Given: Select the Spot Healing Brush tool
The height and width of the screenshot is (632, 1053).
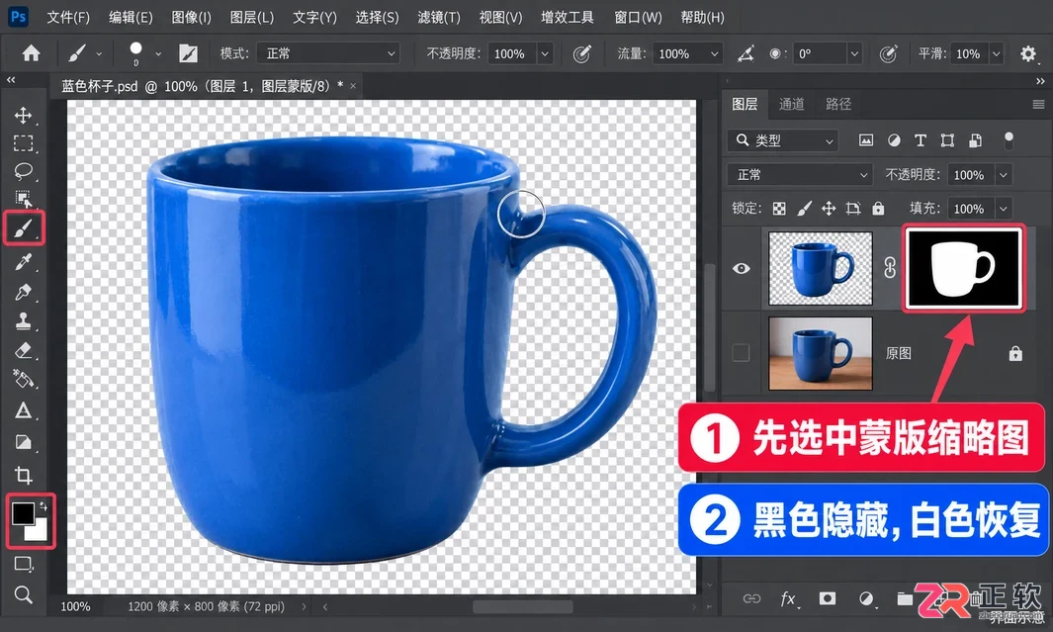Looking at the screenshot, I should 24,292.
